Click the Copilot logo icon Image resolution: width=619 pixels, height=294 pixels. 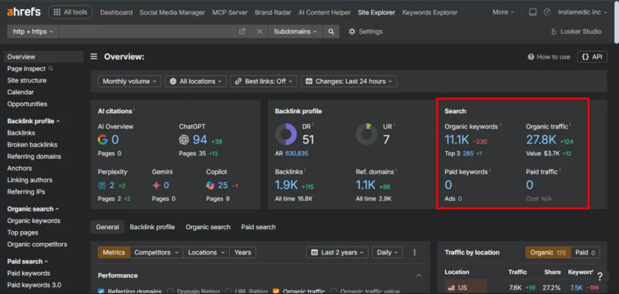tap(210, 185)
